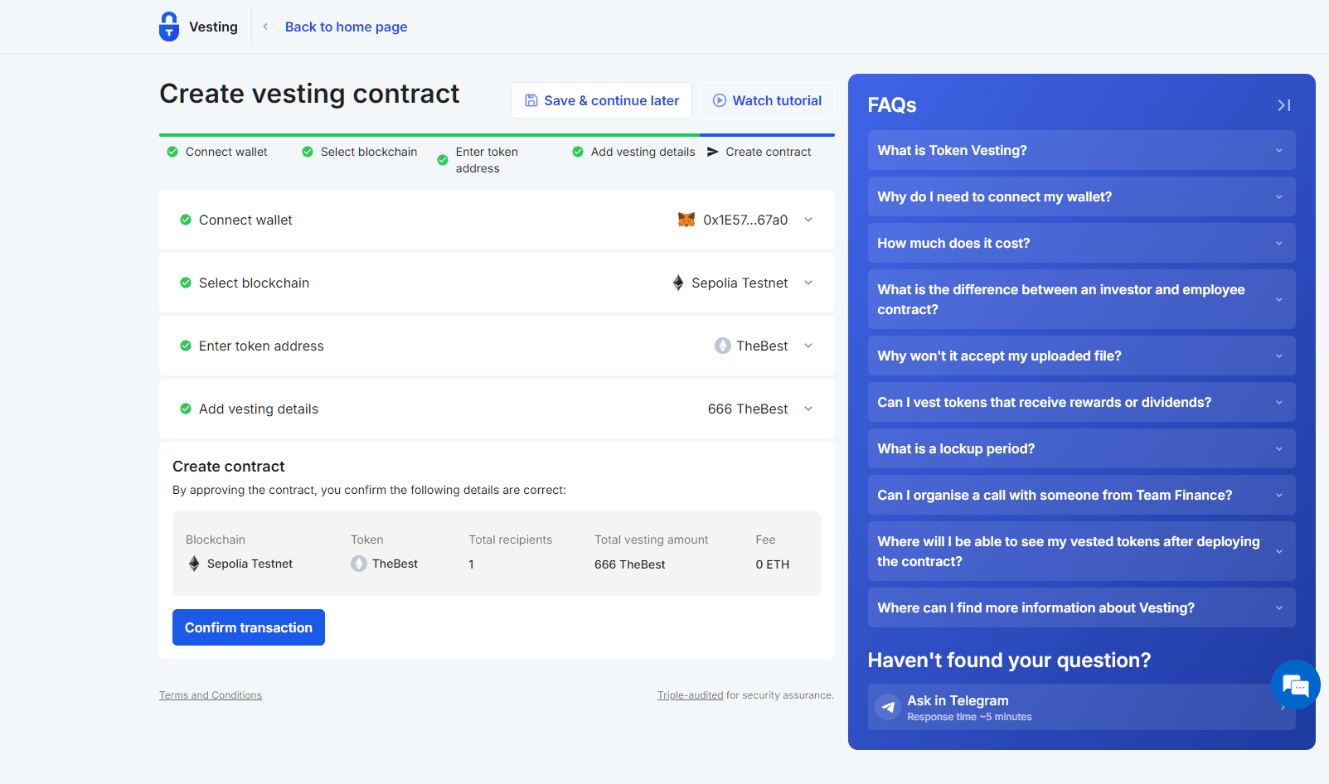Click the Confirm transaction button
This screenshot has width=1329, height=784.
[248, 627]
